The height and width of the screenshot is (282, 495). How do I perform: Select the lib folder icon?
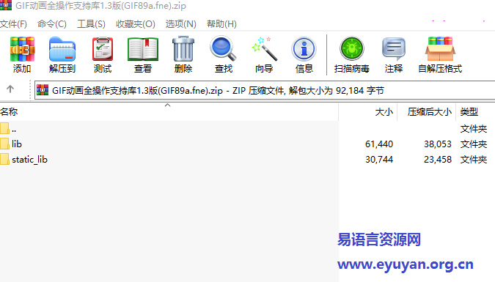pos(4,144)
